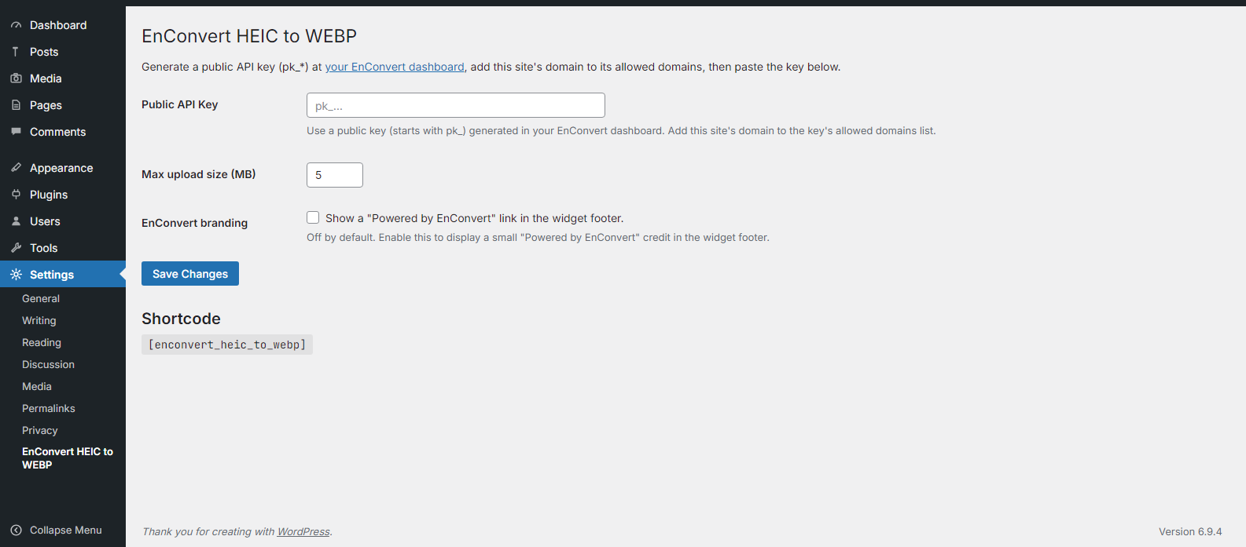Focus the Public API Key field
The image size is (1246, 547).
[x=456, y=105]
